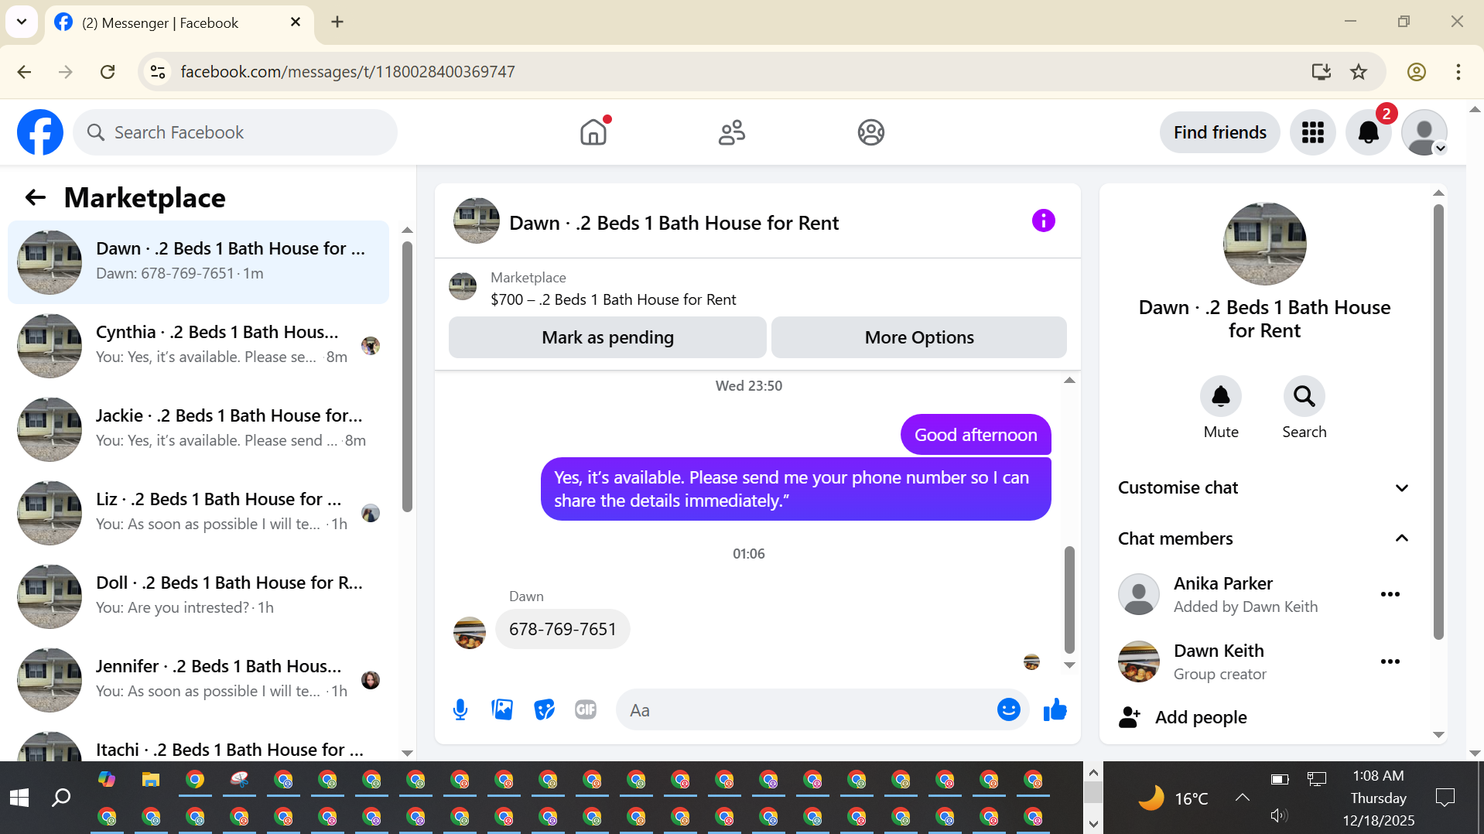Open More Options for the listing

pyautogui.click(x=918, y=337)
